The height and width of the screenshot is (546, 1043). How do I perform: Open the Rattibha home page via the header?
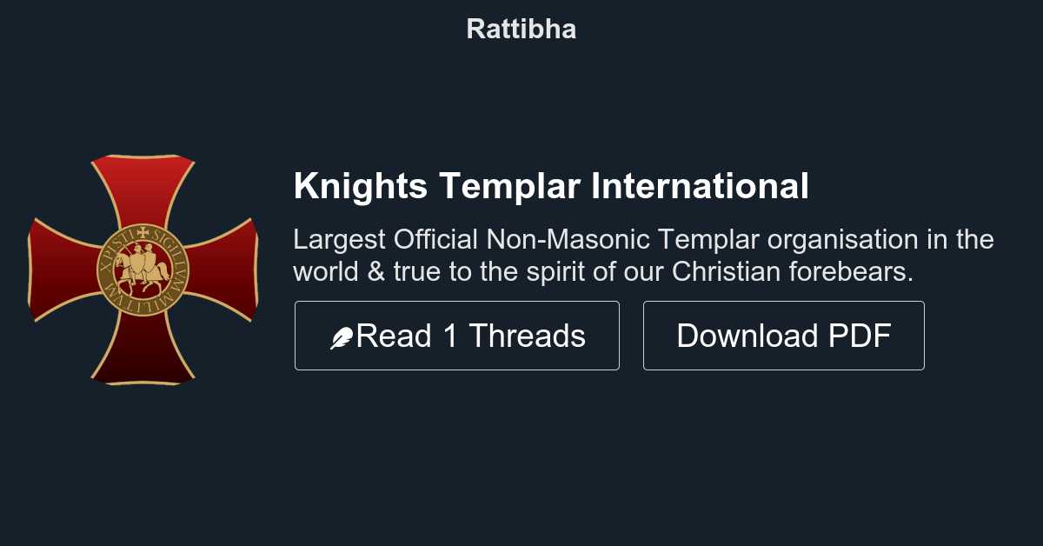click(x=521, y=28)
